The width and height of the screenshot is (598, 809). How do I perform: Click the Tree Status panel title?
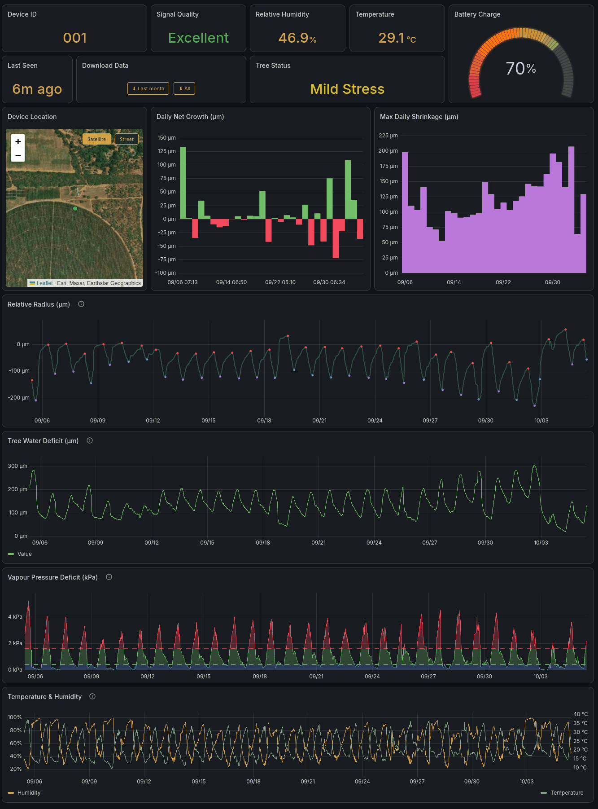pos(273,66)
